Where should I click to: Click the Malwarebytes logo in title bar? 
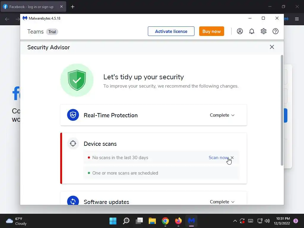25,18
